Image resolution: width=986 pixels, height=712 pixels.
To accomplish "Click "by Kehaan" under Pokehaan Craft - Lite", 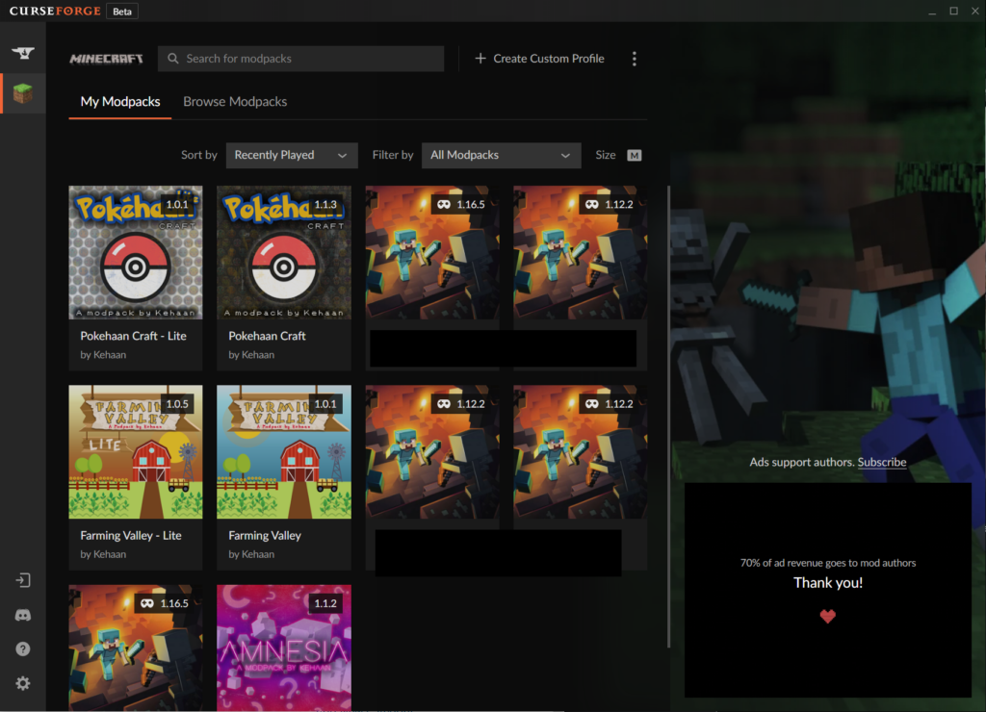I will pyautogui.click(x=103, y=355).
